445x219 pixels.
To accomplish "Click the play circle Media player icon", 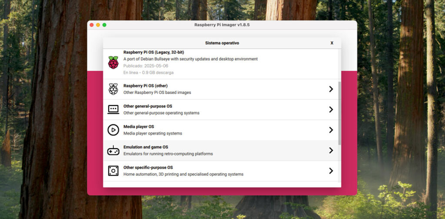I will [x=113, y=130].
